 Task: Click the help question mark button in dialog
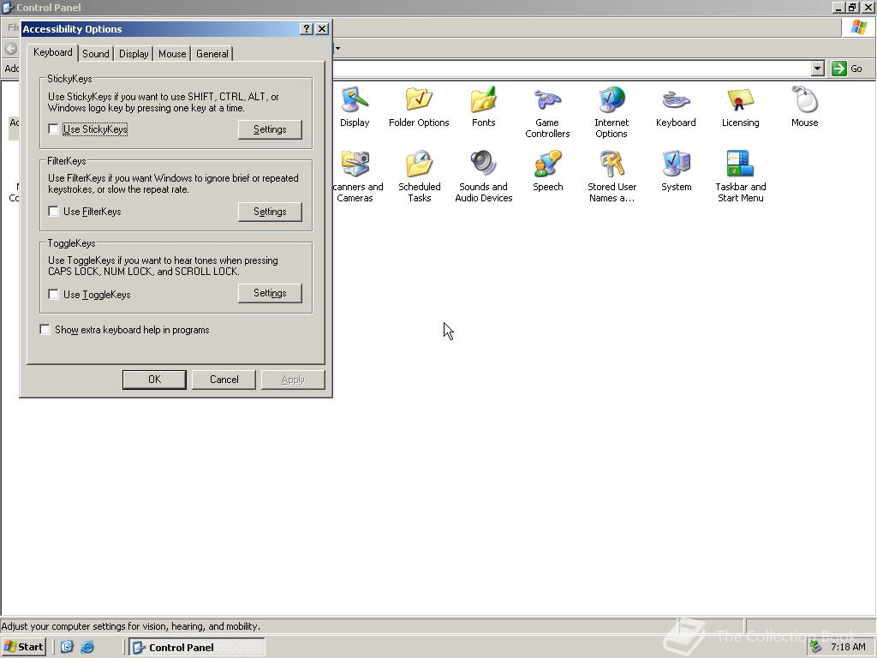[306, 29]
